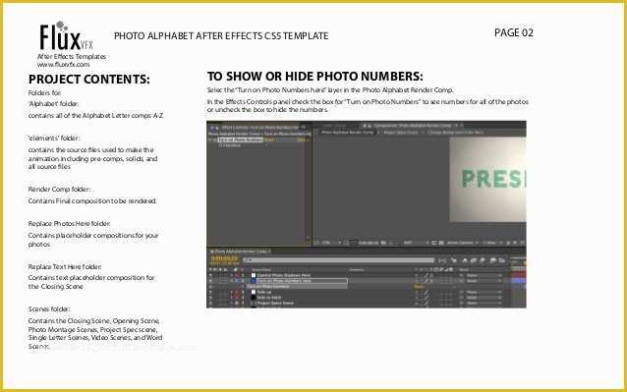Toggle visibility of fade up layer
This screenshot has height=392, width=627.
pos(210,292)
